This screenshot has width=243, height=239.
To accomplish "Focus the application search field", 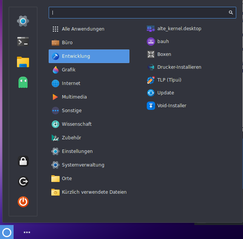I will [140, 12].
